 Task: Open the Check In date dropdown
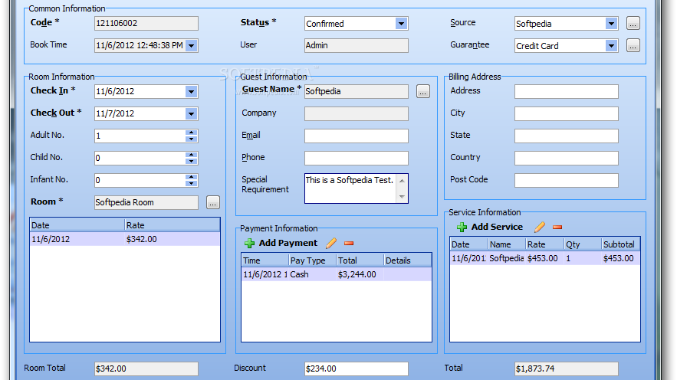pyautogui.click(x=191, y=91)
